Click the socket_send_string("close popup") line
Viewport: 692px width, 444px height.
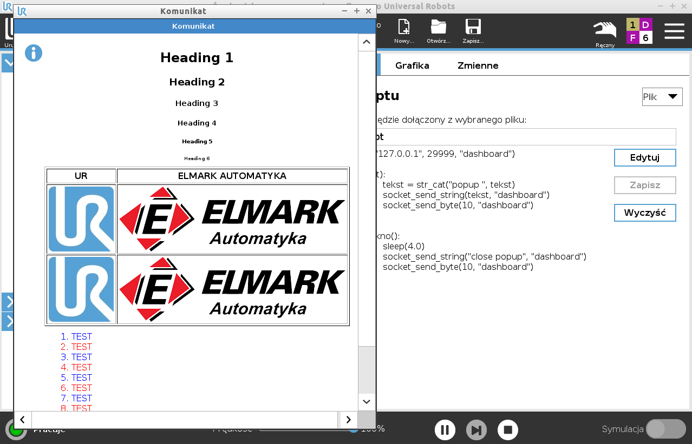click(x=485, y=256)
